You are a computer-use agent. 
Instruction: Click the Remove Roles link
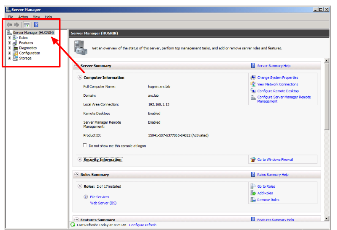pyautogui.click(x=268, y=200)
